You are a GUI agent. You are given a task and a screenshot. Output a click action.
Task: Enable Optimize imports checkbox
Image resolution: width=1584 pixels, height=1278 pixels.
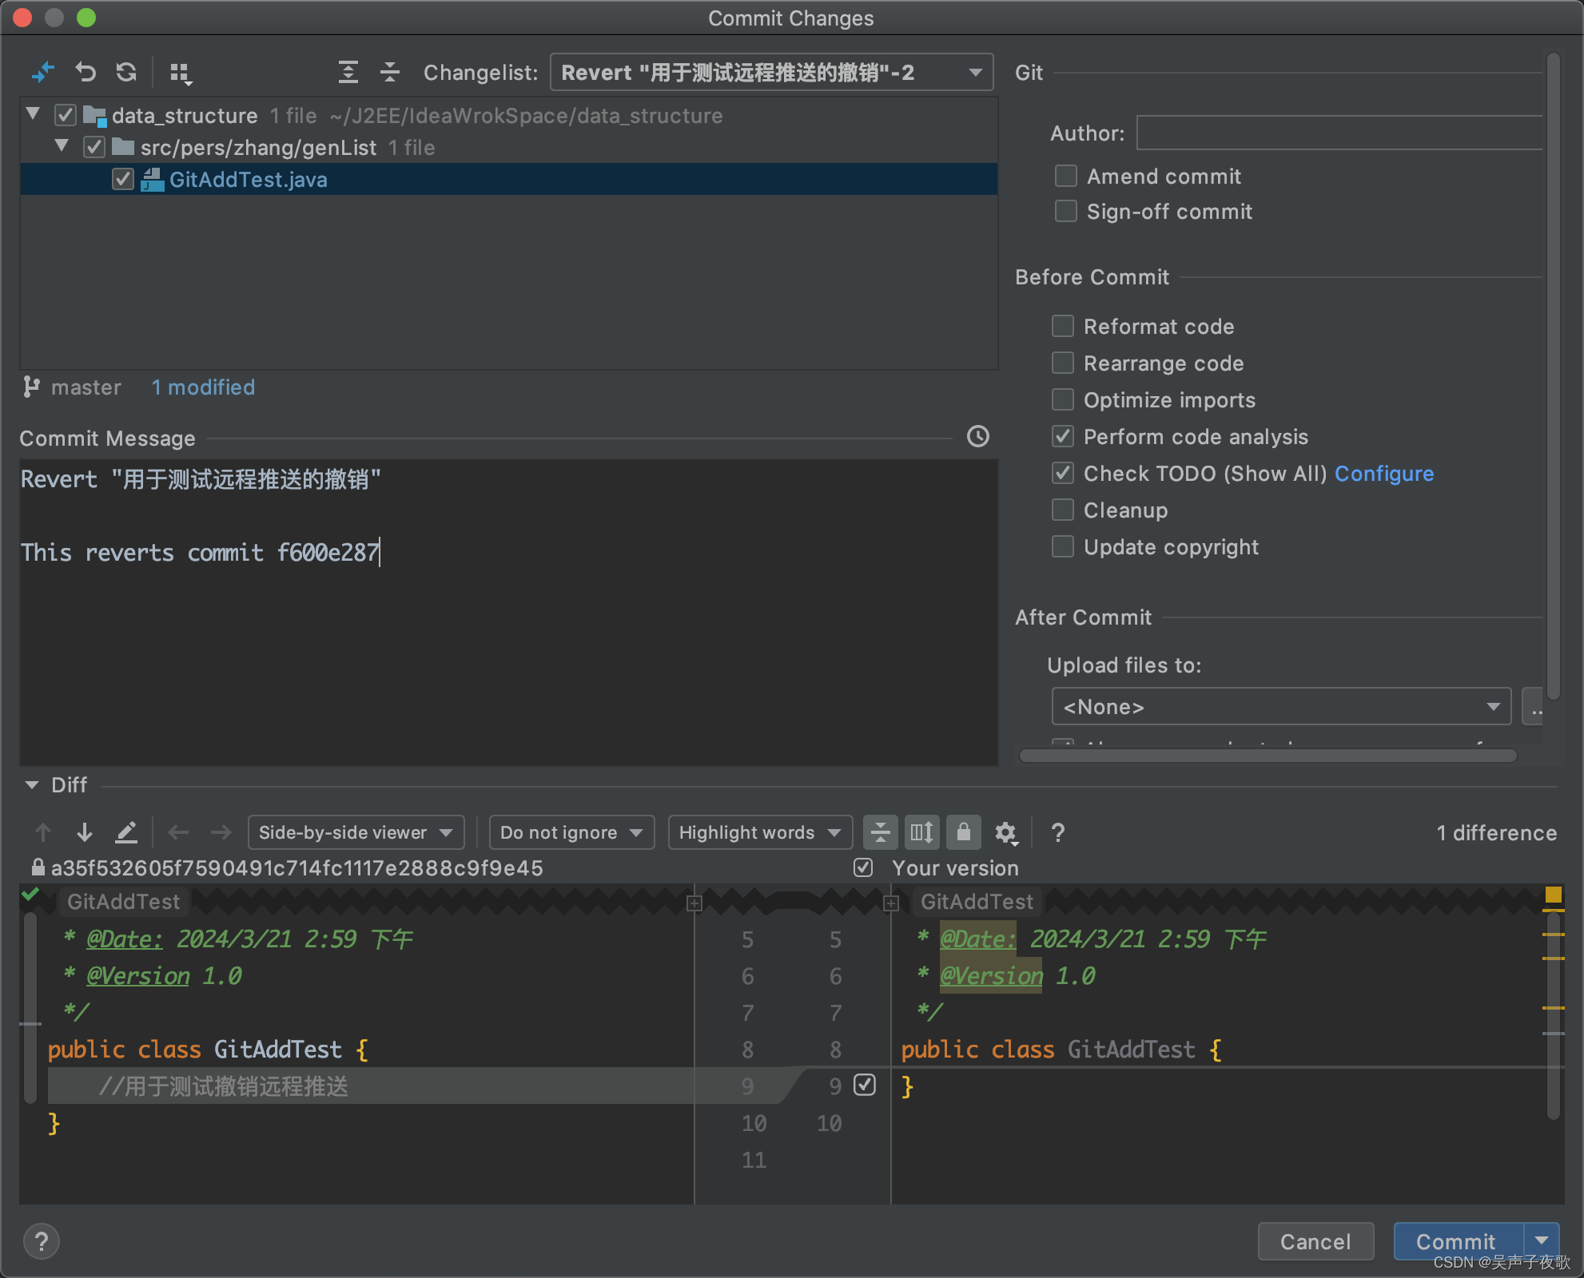tap(1062, 399)
